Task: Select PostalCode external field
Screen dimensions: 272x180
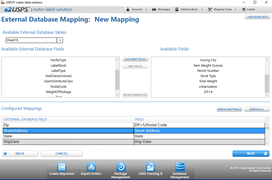Action: click(59, 87)
